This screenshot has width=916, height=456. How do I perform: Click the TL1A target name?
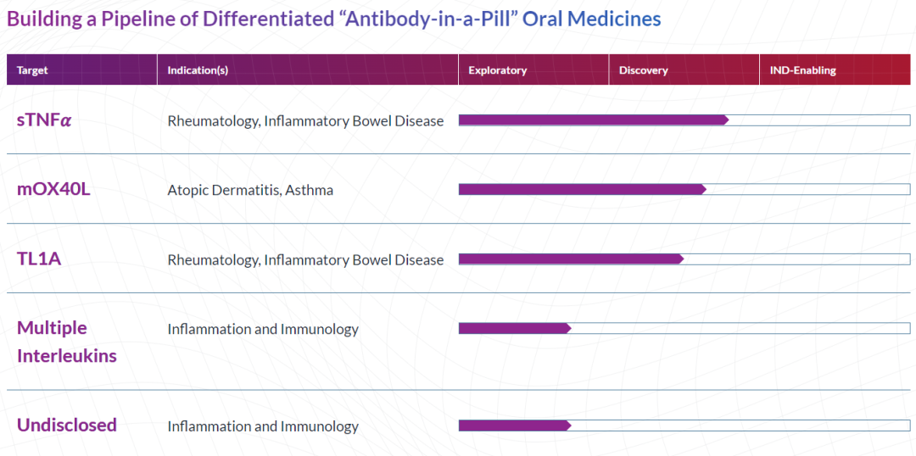(39, 259)
